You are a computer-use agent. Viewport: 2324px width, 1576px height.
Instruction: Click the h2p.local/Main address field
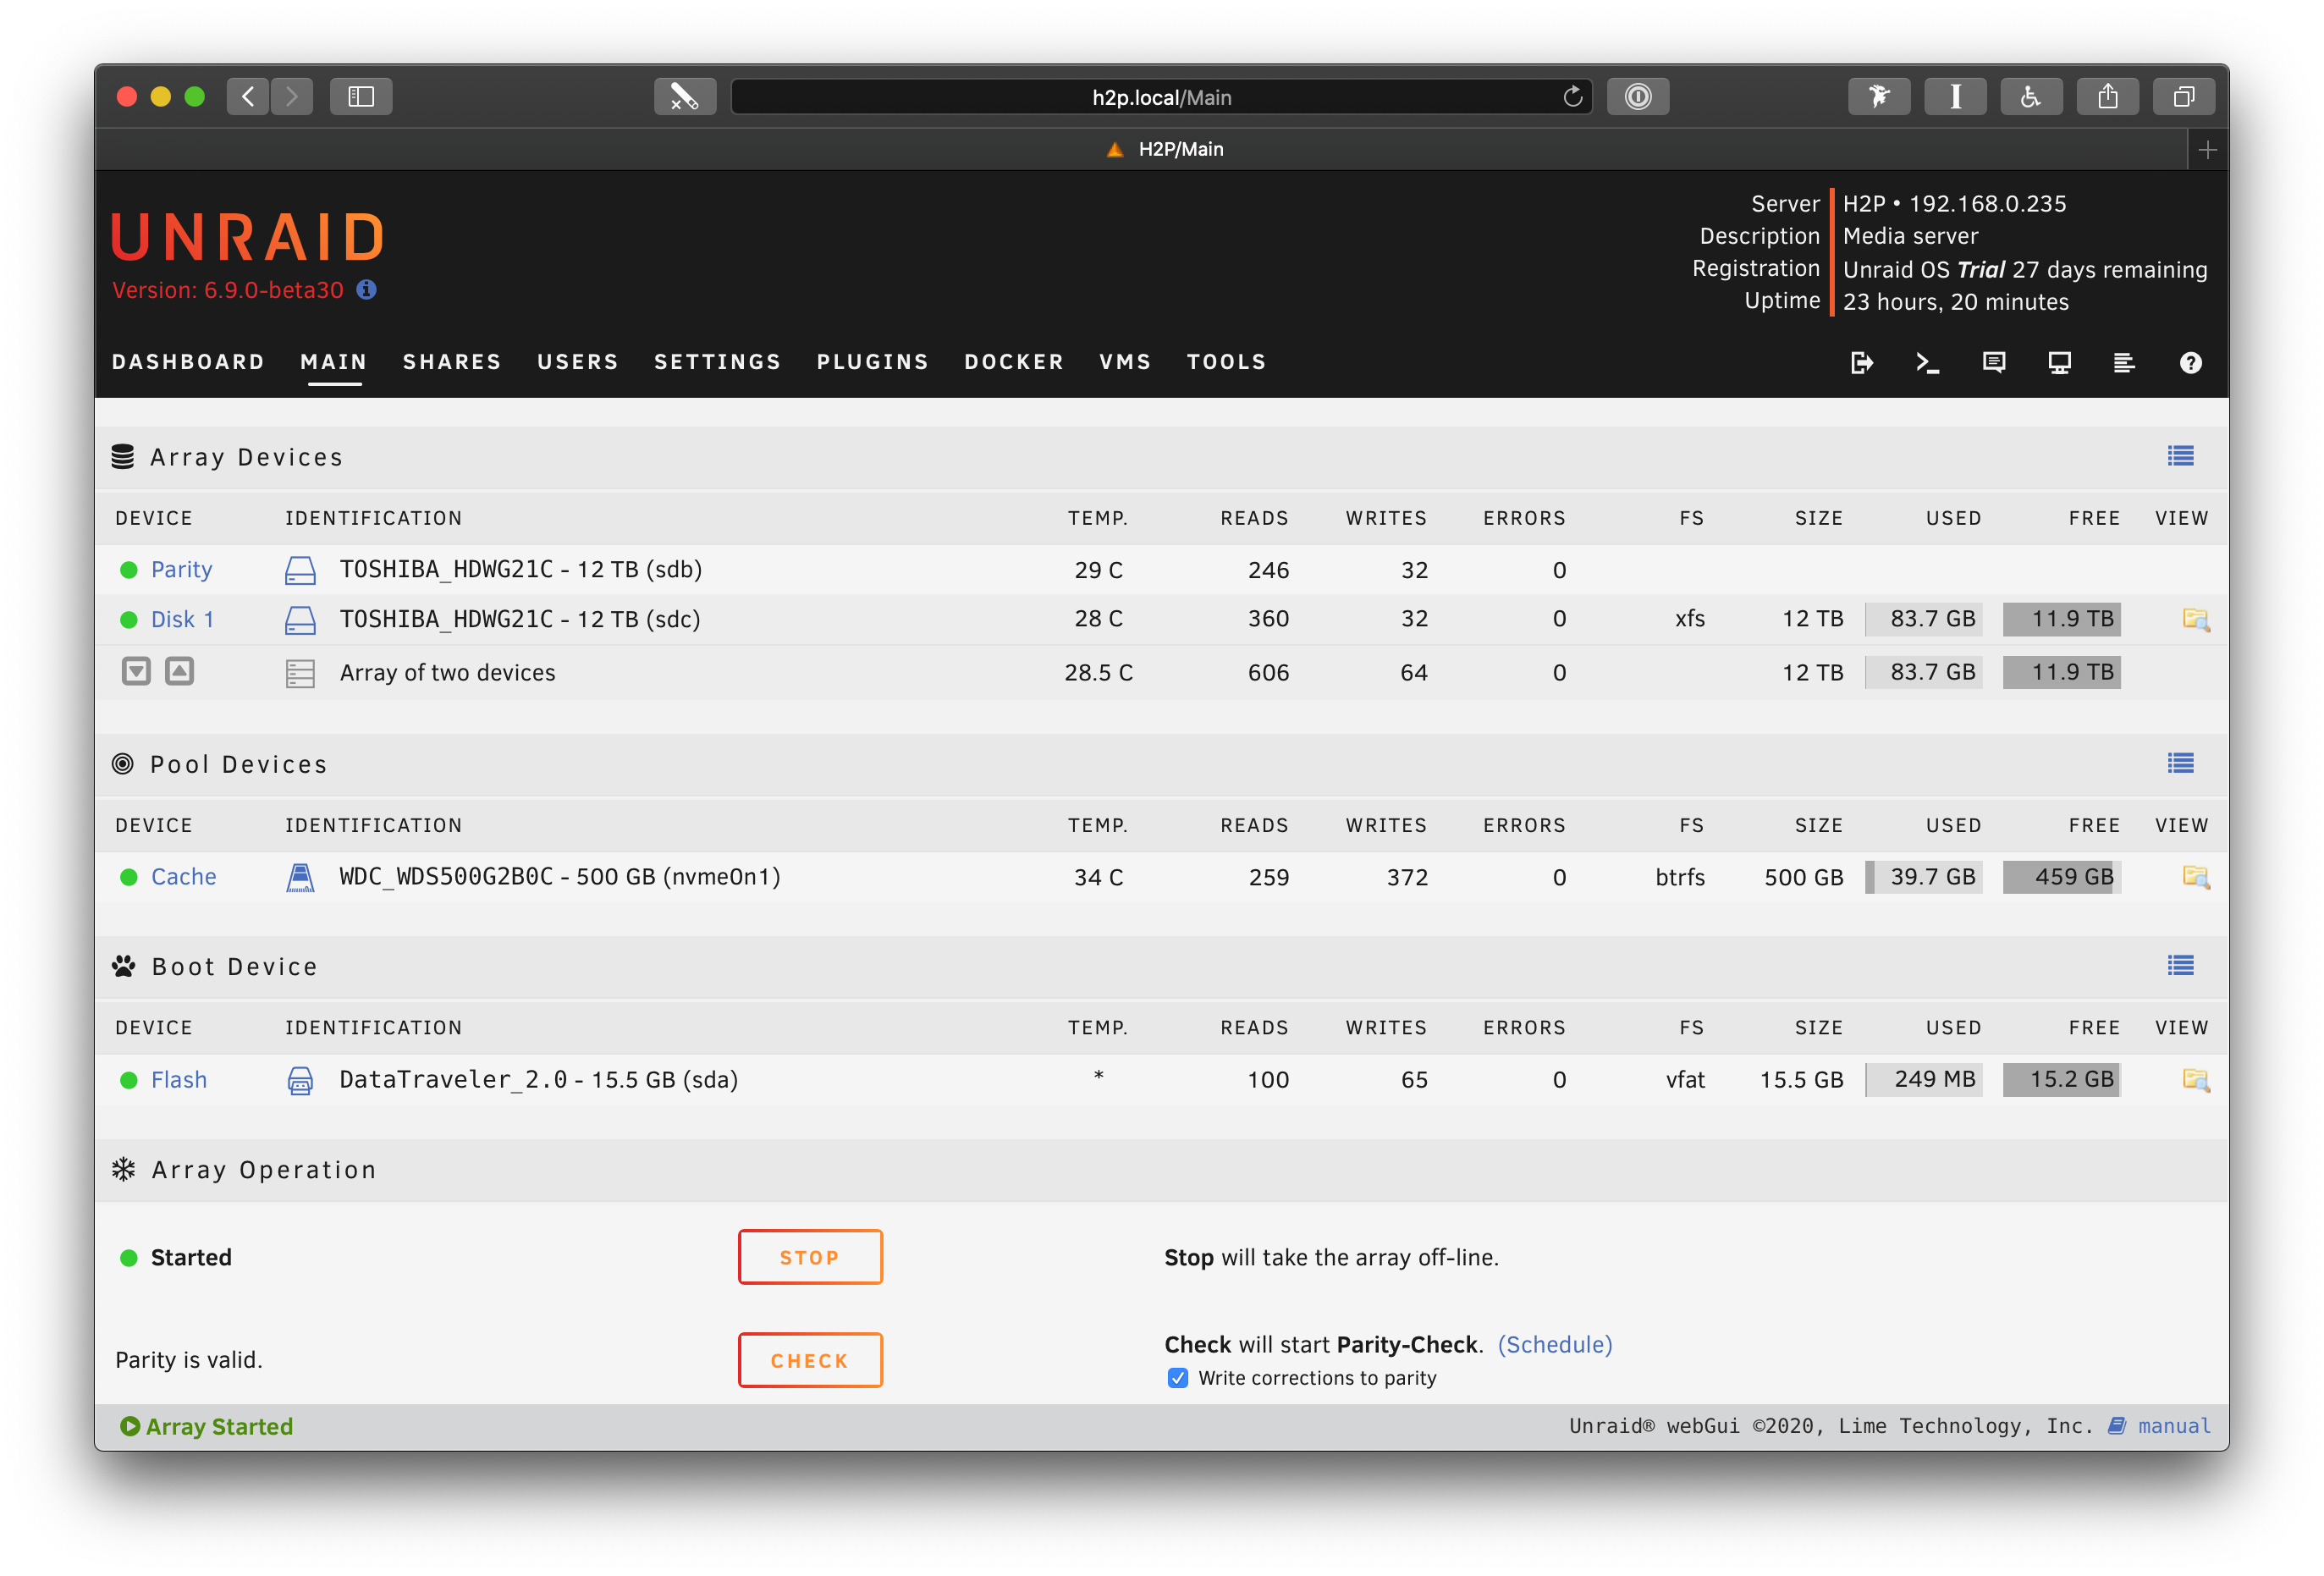[x=1161, y=96]
